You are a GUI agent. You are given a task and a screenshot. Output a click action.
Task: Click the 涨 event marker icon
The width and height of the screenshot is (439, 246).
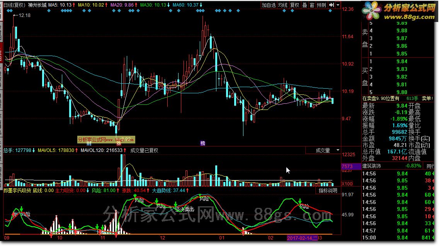(119, 143)
